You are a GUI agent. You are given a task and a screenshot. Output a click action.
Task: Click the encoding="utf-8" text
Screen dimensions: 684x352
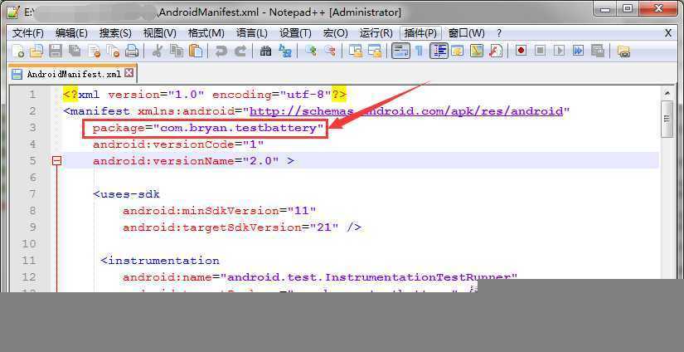(x=271, y=95)
